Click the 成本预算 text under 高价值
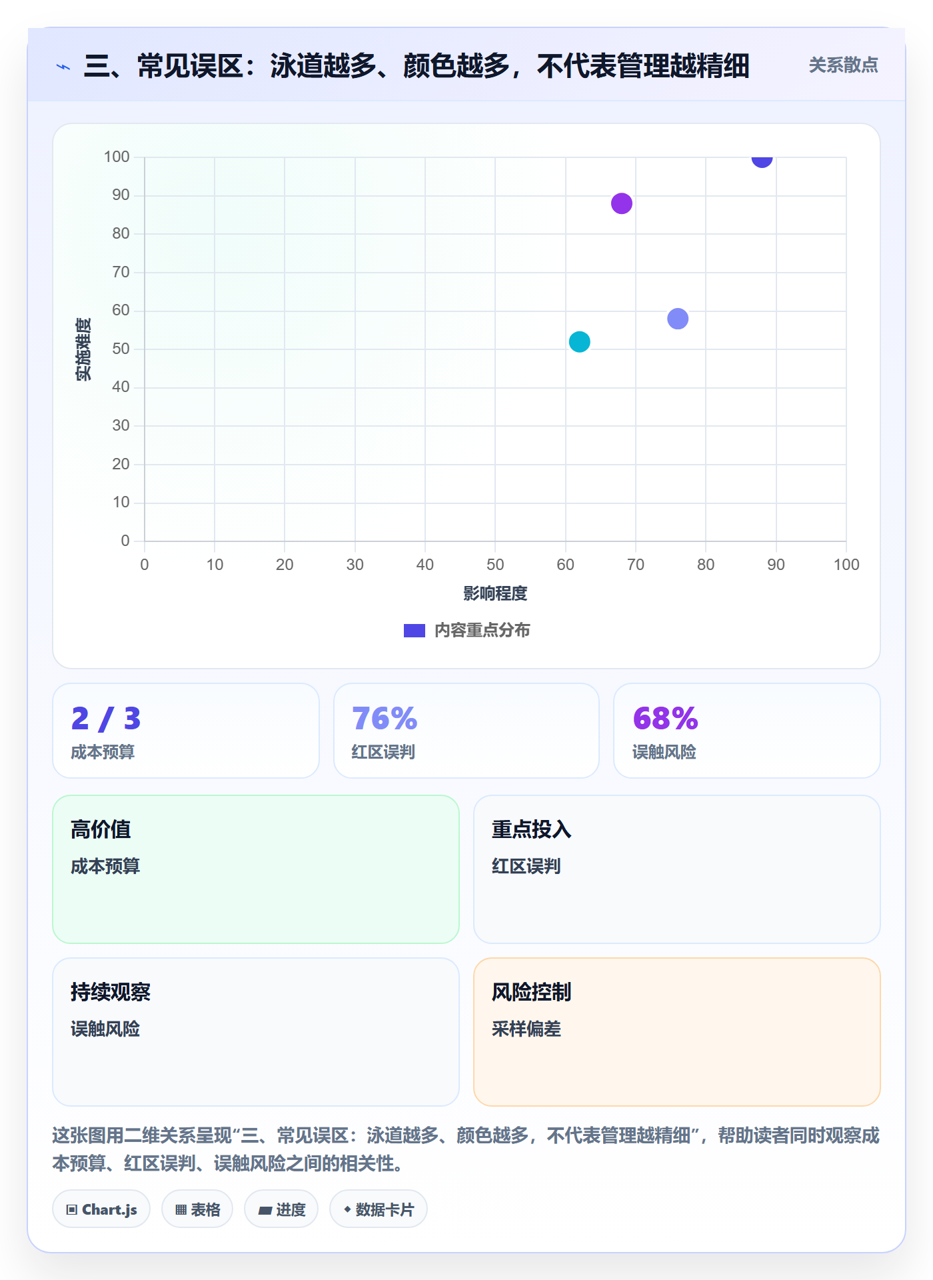 [105, 866]
